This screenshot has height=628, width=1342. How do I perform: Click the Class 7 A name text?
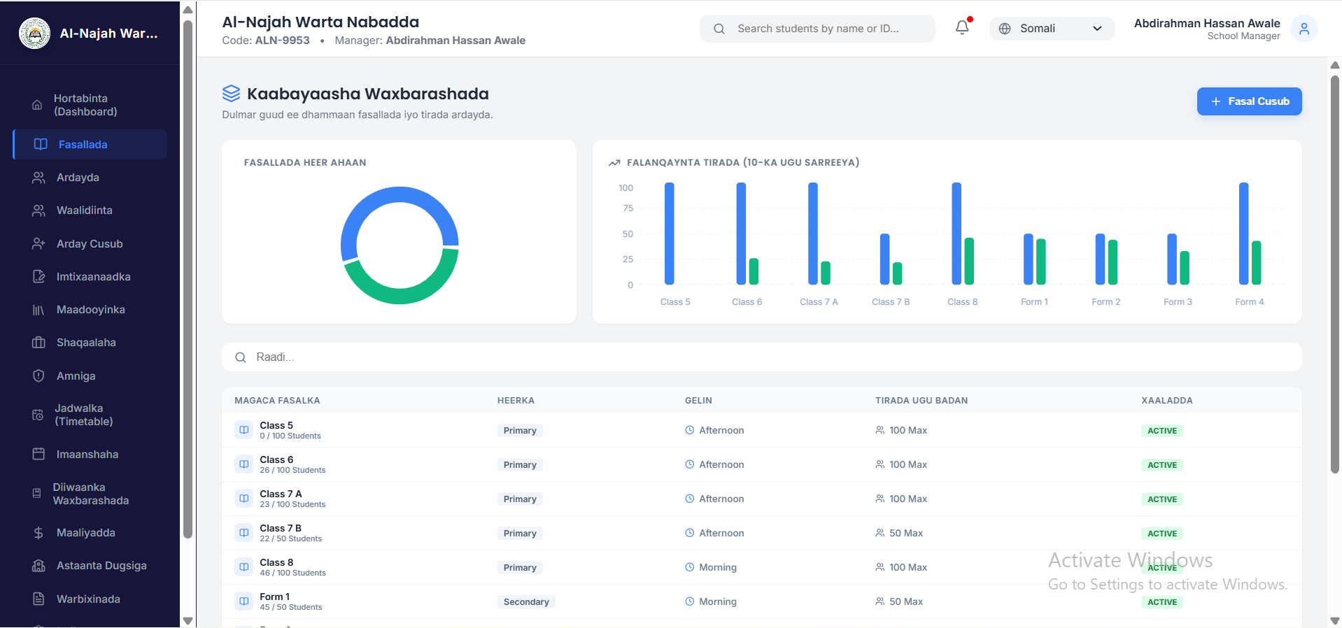281,494
